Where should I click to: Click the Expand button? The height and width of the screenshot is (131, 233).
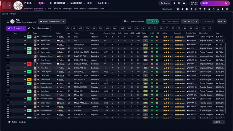click(219, 122)
